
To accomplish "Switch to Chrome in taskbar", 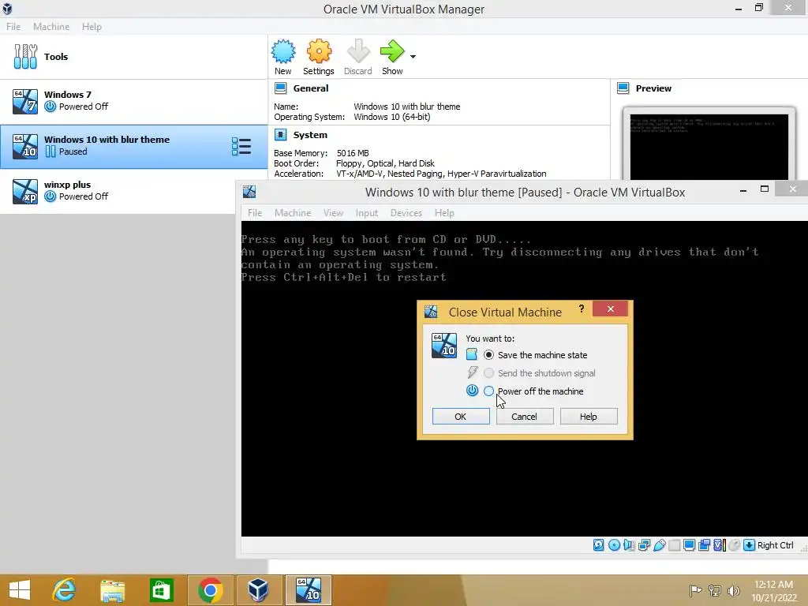I will click(210, 590).
